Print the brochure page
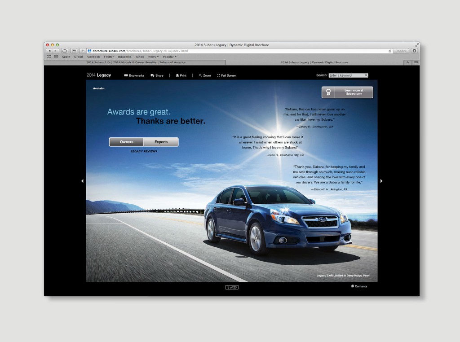Image resolution: width=460 pixels, height=342 pixels. click(181, 75)
